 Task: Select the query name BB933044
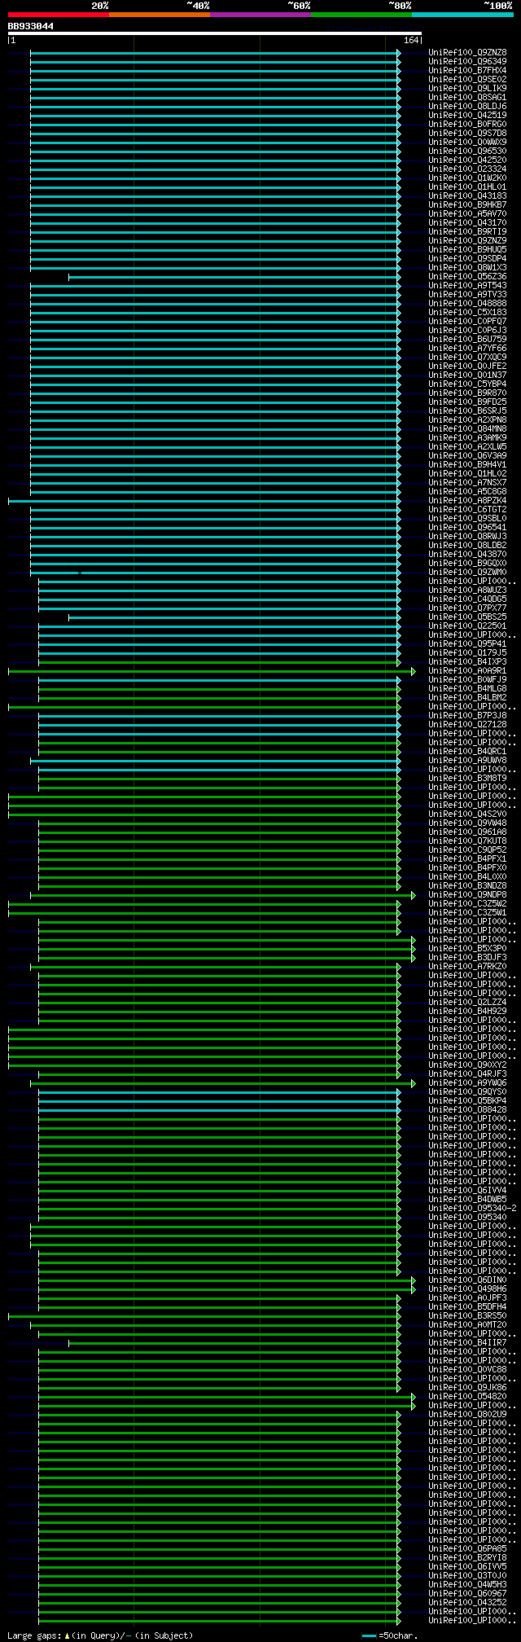pyautogui.click(x=31, y=26)
